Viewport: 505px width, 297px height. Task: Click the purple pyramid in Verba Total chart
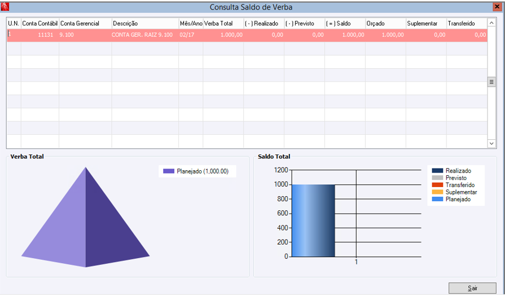85,217
